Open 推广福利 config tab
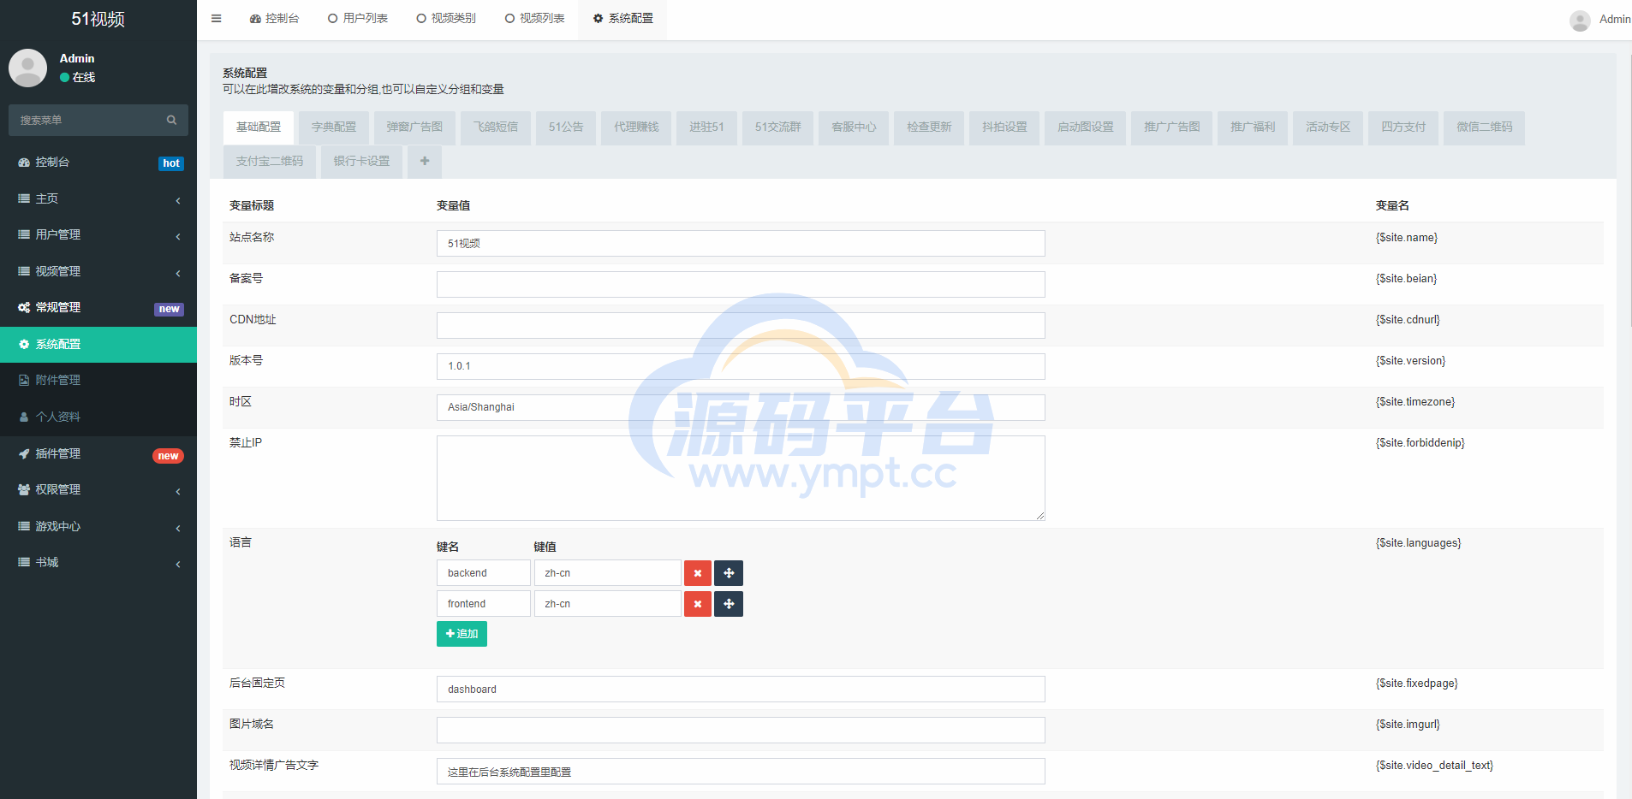The height and width of the screenshot is (799, 1632). click(x=1253, y=127)
